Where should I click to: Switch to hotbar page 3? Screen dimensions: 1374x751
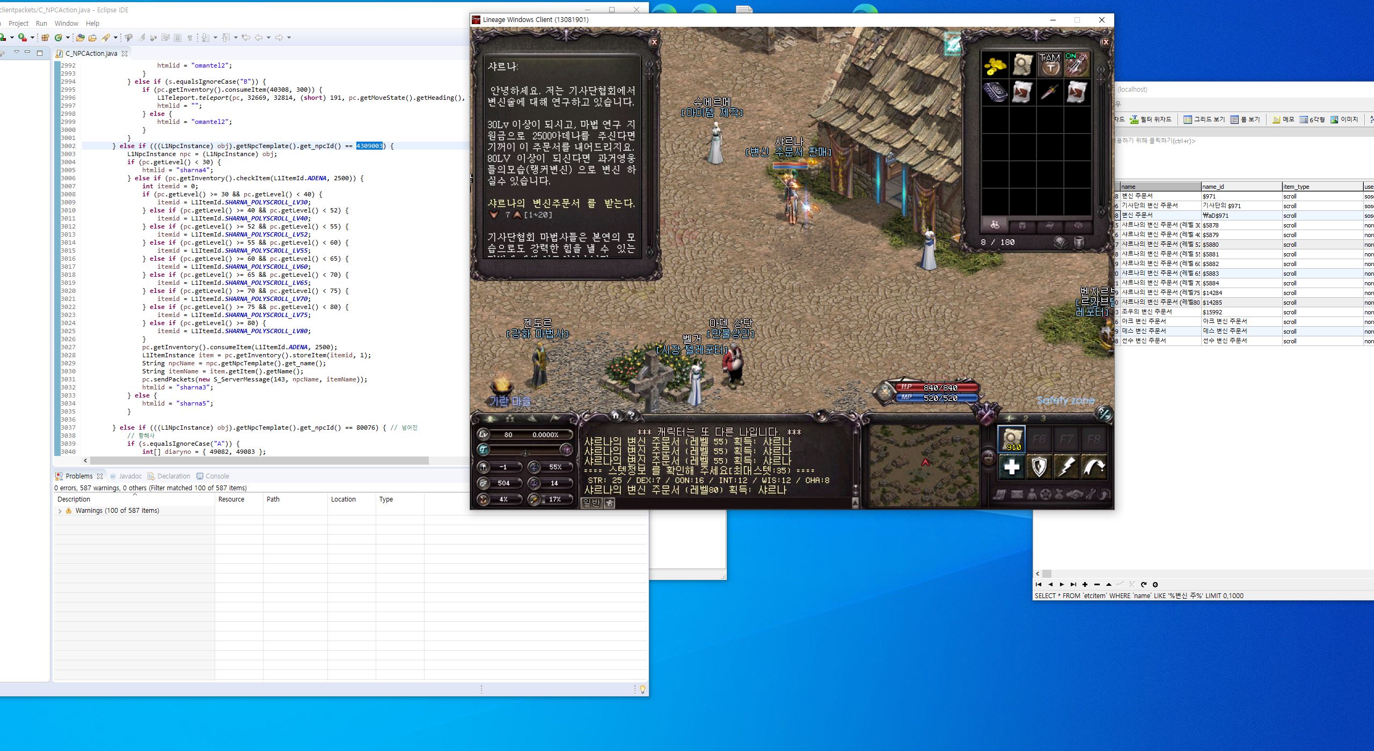tap(1043, 418)
